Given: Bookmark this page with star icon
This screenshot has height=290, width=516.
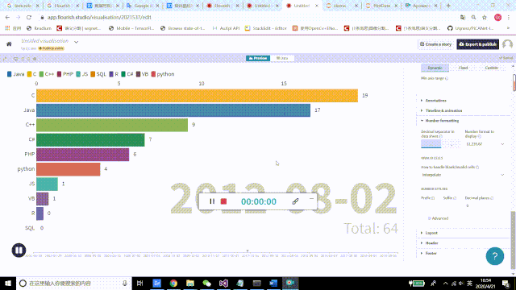Looking at the screenshot, I should [x=485, y=18].
